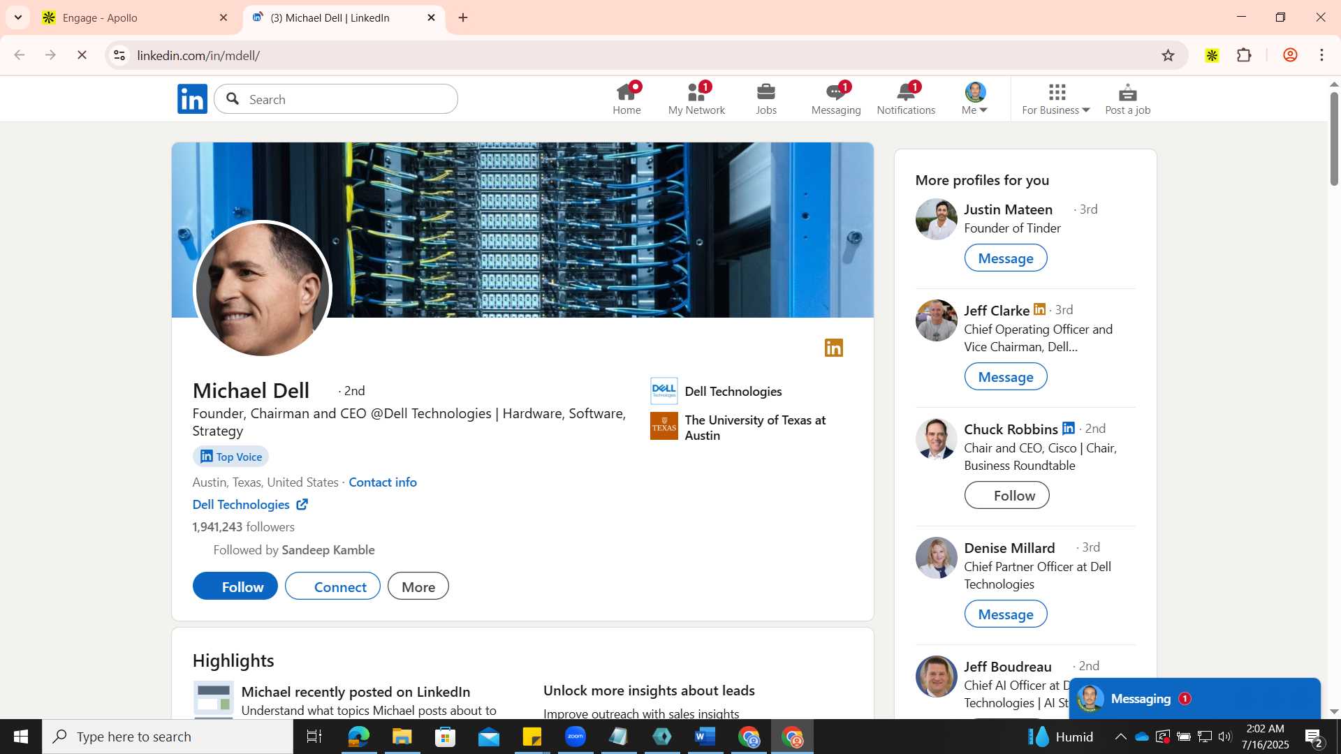
Task: Open a new browser tab
Action: point(463,18)
